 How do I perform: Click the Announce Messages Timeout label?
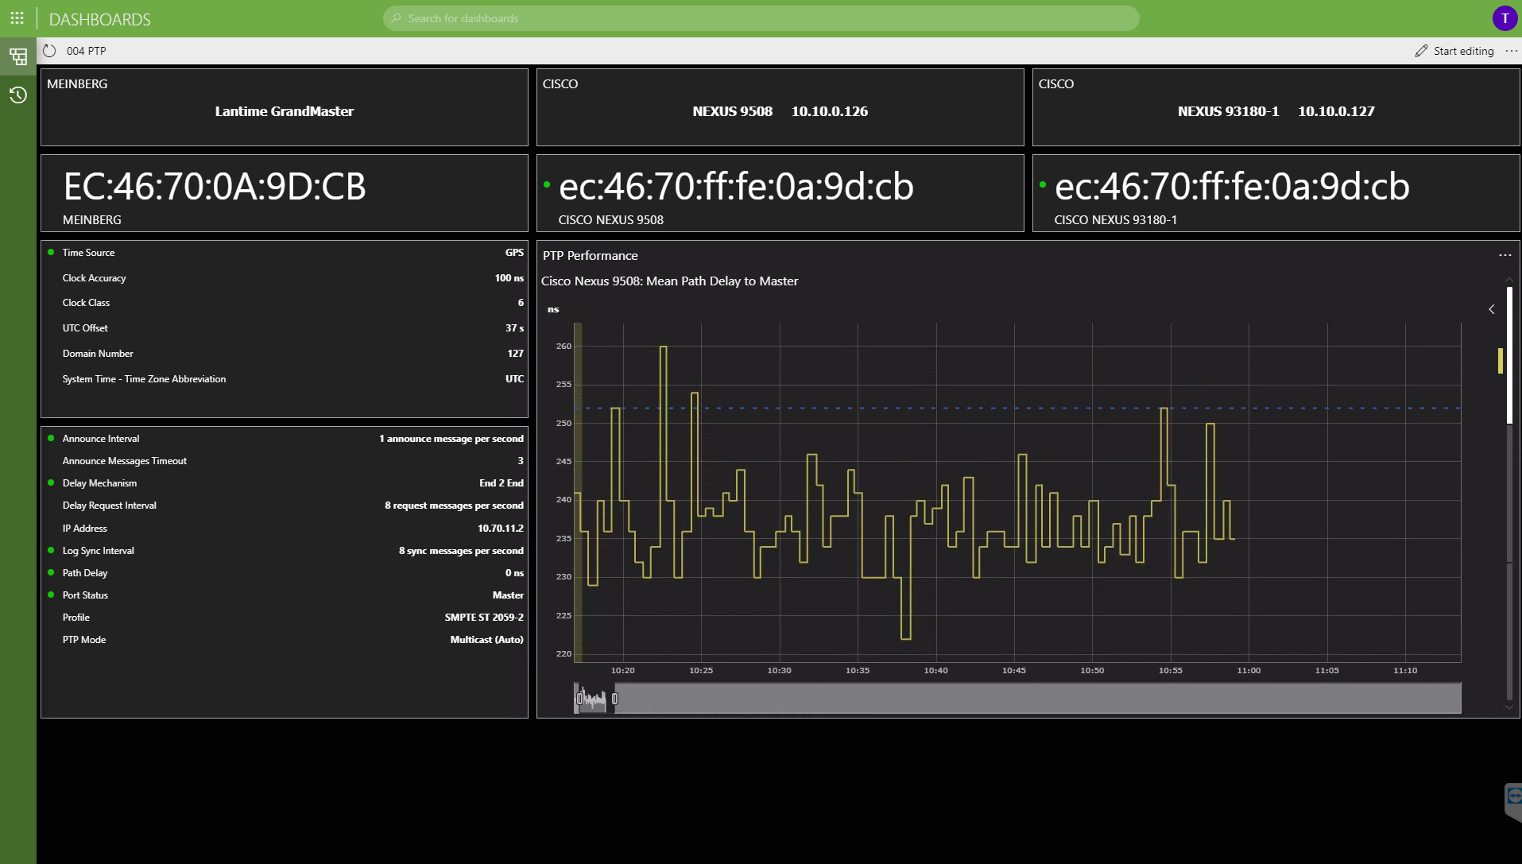(125, 461)
